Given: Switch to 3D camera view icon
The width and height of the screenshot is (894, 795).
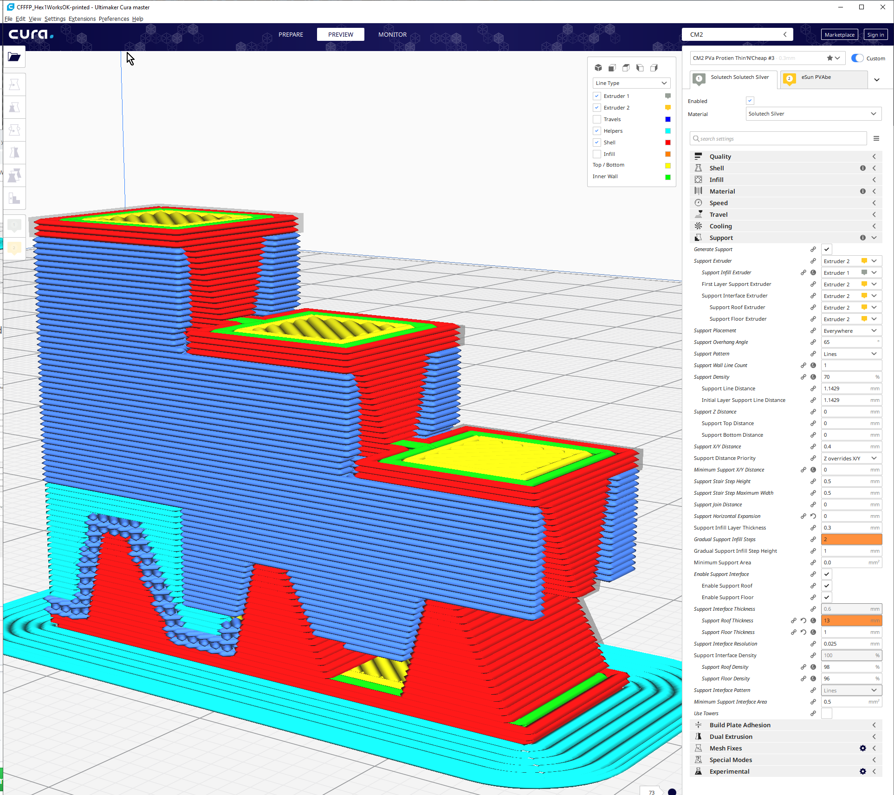Looking at the screenshot, I should [598, 68].
